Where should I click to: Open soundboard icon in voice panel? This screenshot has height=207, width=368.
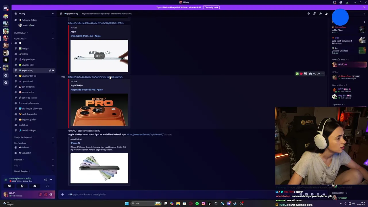(47, 186)
